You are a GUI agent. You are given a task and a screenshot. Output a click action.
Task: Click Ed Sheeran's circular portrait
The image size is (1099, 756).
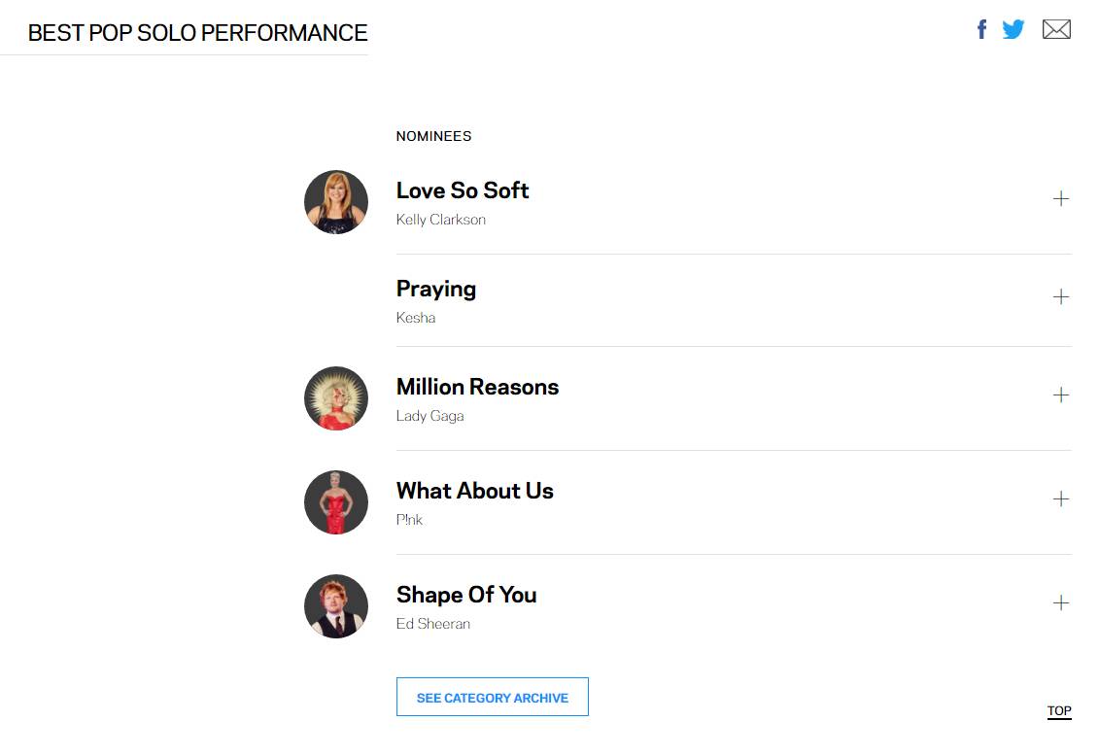click(x=336, y=606)
